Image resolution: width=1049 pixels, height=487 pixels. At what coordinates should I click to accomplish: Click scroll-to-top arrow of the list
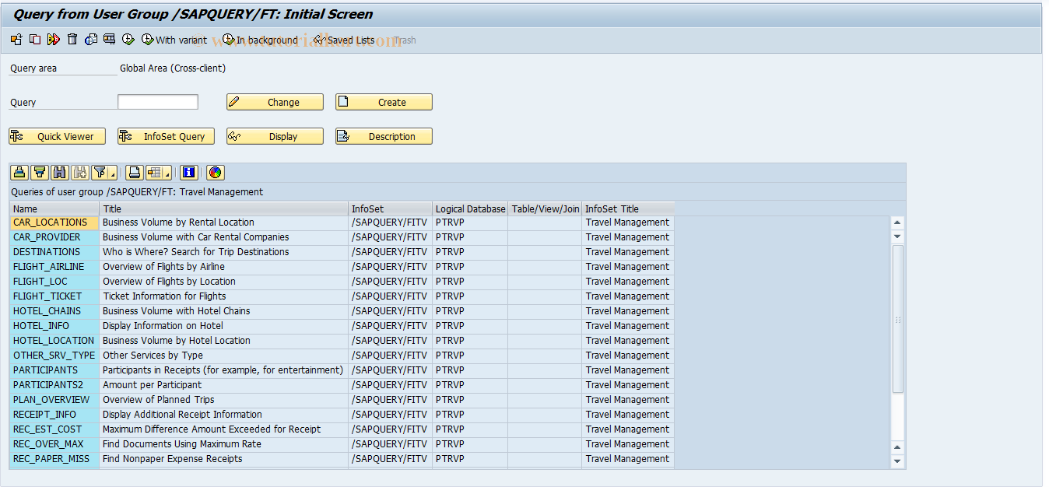tap(897, 222)
